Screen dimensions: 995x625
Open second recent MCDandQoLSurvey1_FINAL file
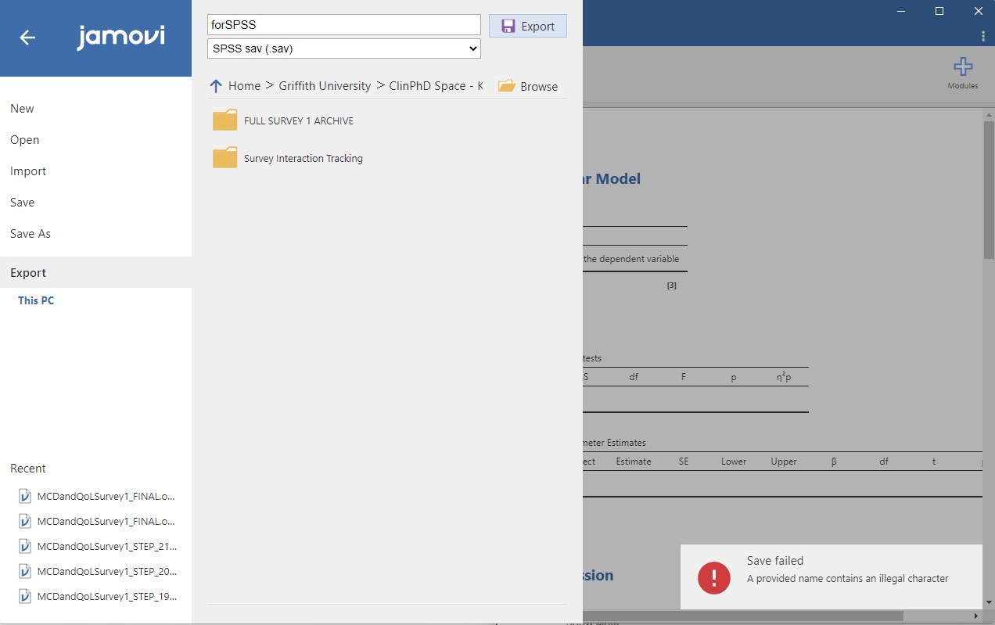[x=98, y=521]
